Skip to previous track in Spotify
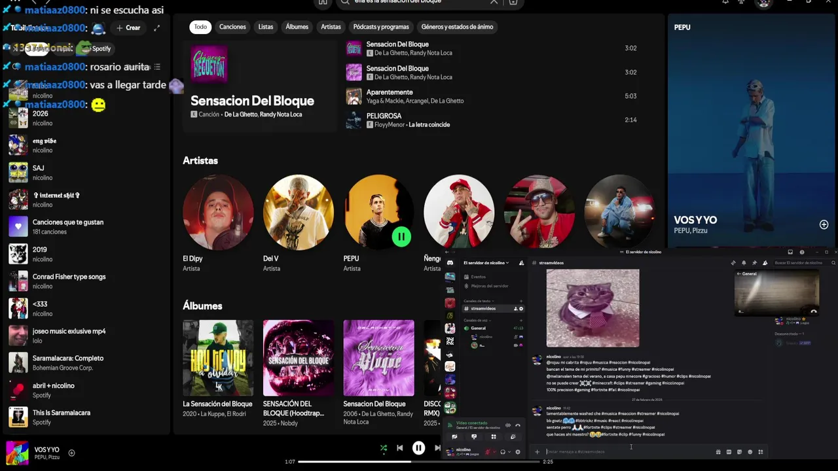 click(399, 448)
